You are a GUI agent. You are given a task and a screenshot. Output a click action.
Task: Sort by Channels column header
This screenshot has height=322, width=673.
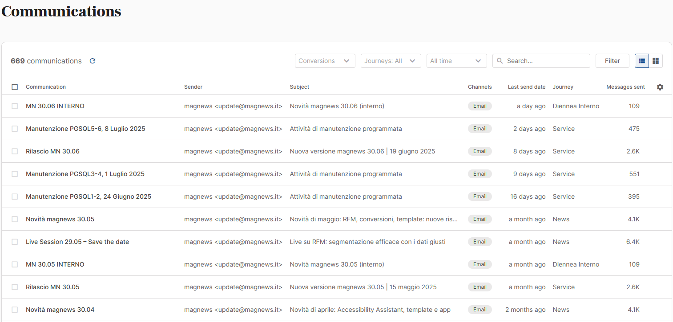click(x=480, y=87)
